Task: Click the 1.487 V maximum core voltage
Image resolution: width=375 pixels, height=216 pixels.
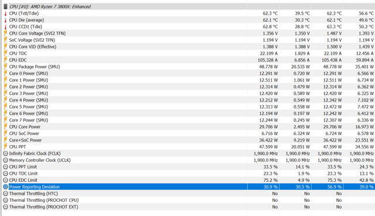Action: point(335,33)
